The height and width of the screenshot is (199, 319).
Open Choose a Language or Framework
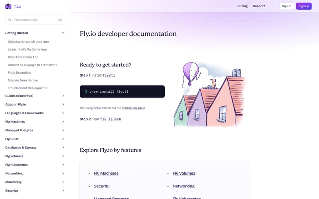(x=33, y=65)
